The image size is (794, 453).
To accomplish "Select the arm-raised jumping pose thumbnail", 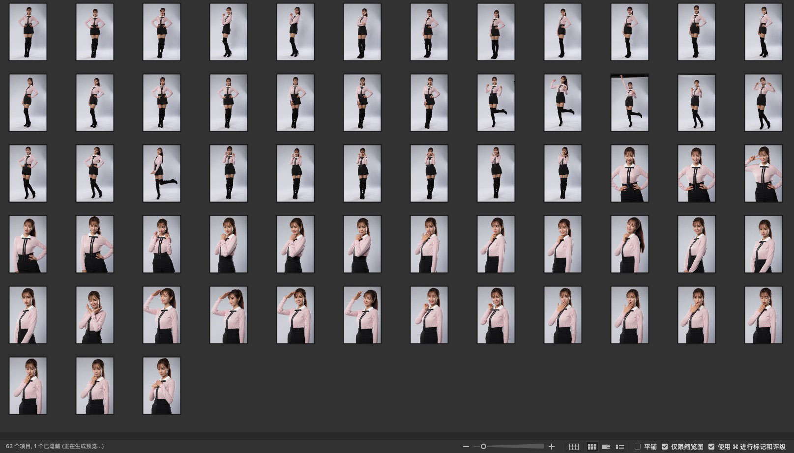I will point(630,103).
